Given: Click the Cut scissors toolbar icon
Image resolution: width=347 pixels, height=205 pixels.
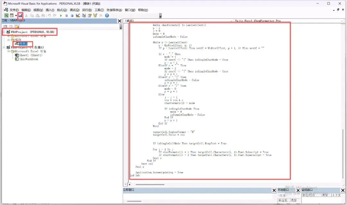Looking at the screenshot, I should (x=26, y=15).
